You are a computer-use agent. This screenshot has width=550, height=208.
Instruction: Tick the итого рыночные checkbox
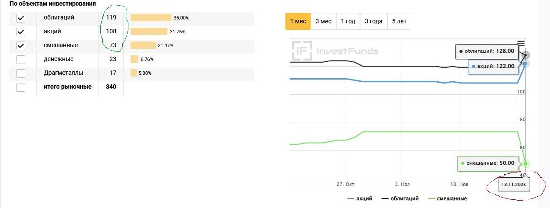(x=20, y=87)
